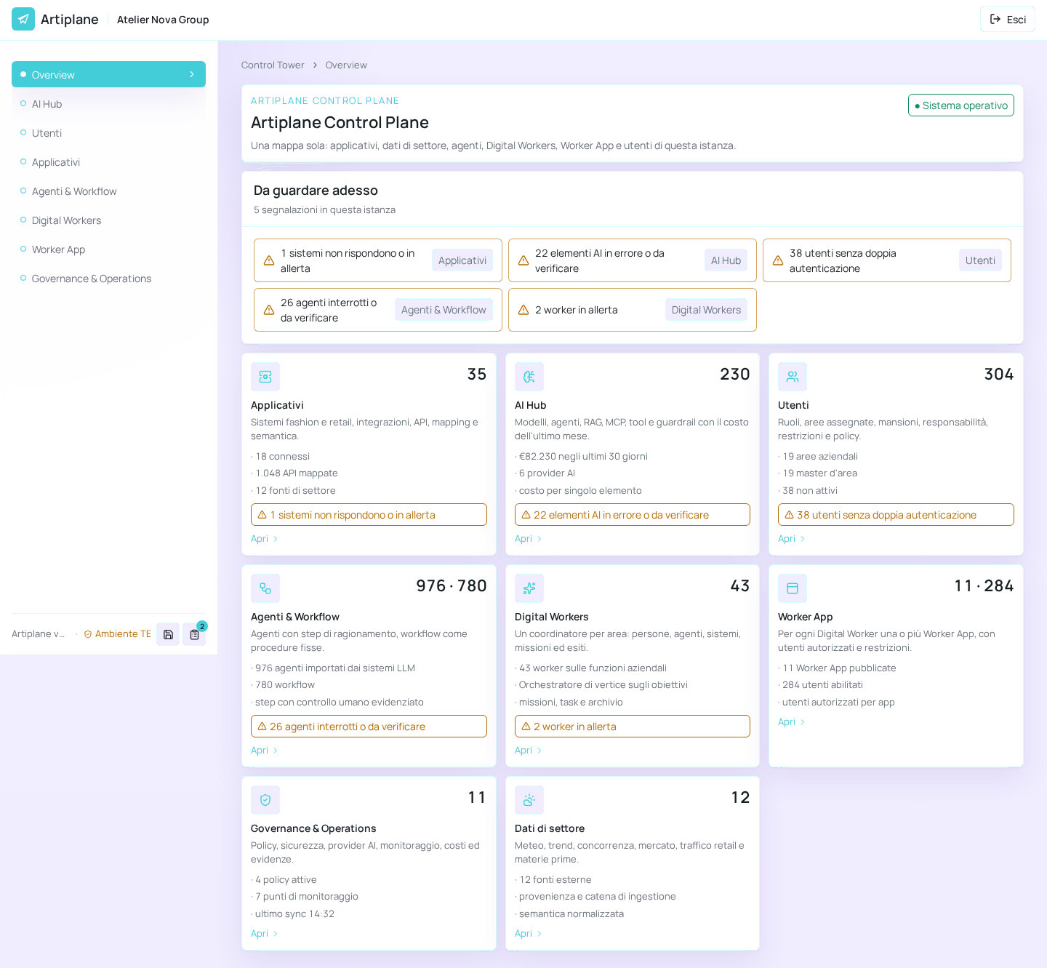
Task: Click card warning '26 agenti interrotti o da verificare'
Action: (369, 727)
